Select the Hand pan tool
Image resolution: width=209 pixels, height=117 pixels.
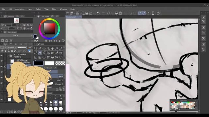tap(53, 48)
